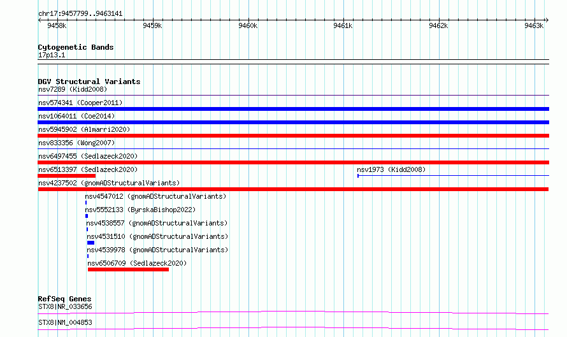Click the 9461k ruler tick label

coord(343,25)
